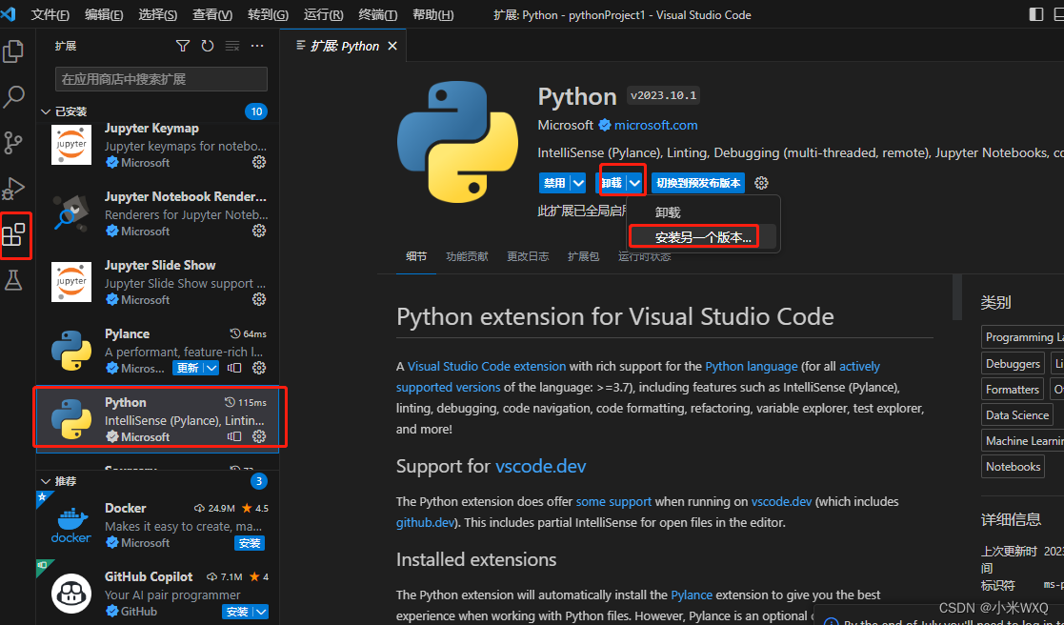Image resolution: width=1064 pixels, height=625 pixels.
Task: Click the filter extensions funnel icon
Action: (183, 46)
